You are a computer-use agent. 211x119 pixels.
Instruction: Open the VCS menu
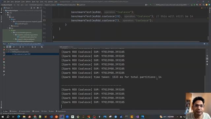click(x=46, y=2)
